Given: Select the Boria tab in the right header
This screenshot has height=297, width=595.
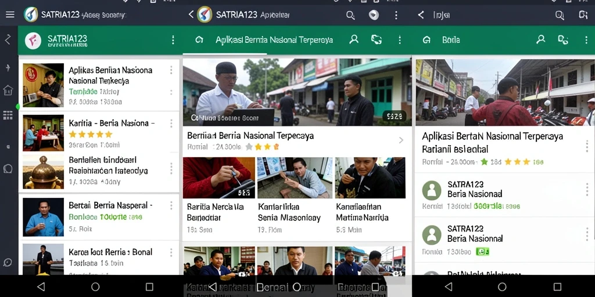Looking at the screenshot, I should 451,40.
